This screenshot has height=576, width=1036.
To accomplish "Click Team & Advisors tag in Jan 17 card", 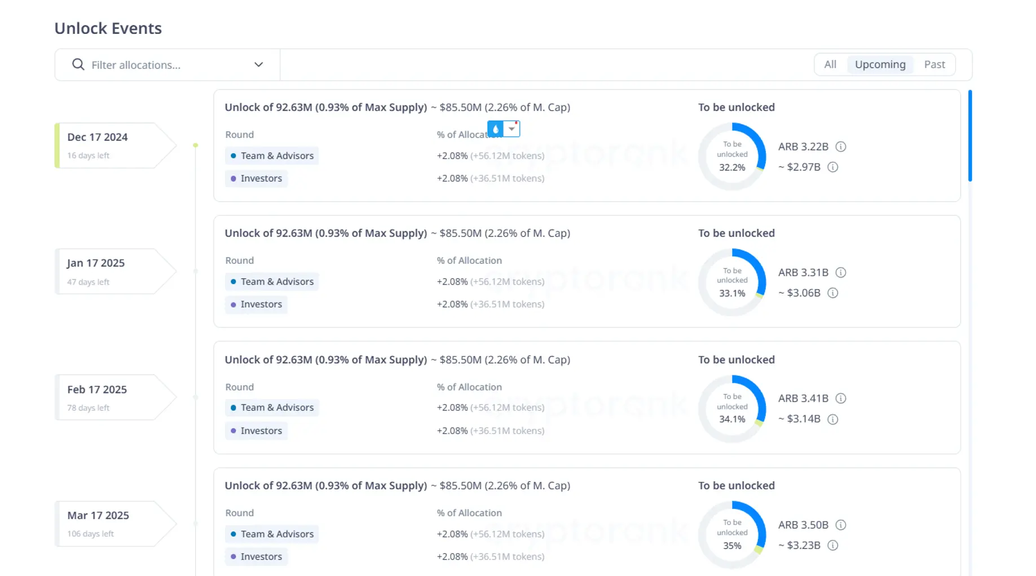I will point(272,281).
